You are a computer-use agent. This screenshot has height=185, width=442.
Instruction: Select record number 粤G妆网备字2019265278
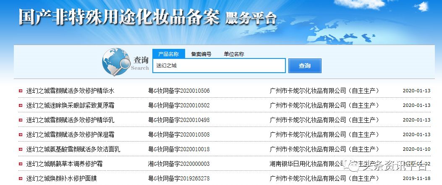tap(179, 178)
